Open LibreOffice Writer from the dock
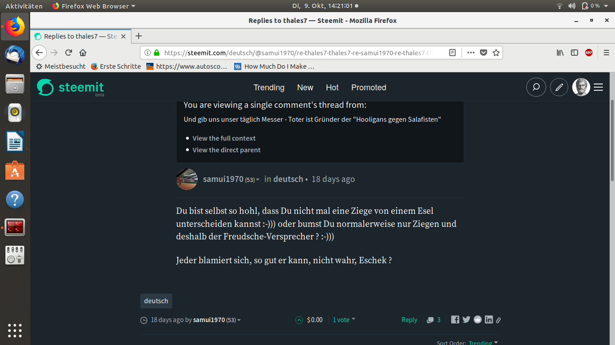The width and height of the screenshot is (615, 345). pos(15,142)
